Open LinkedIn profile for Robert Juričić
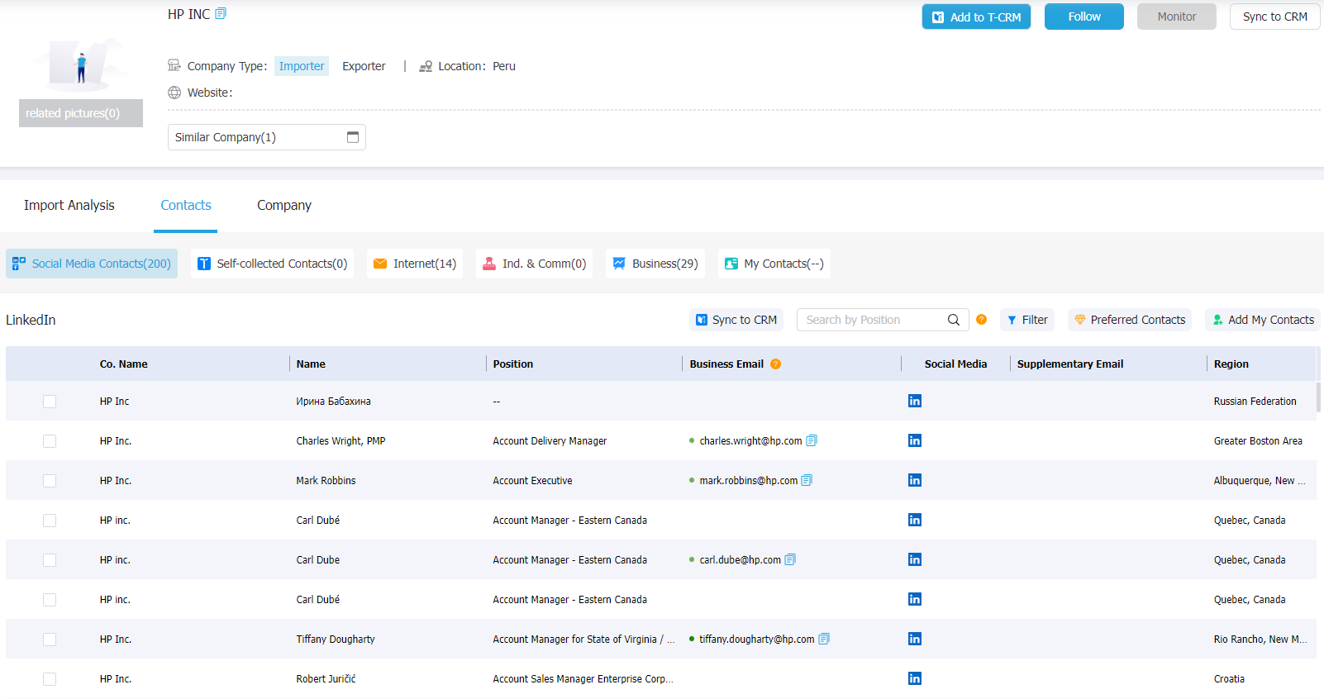Screen dimensions: 1324x699 [x=914, y=678]
